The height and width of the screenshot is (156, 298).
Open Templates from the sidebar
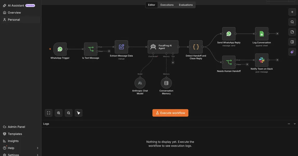[21, 134]
